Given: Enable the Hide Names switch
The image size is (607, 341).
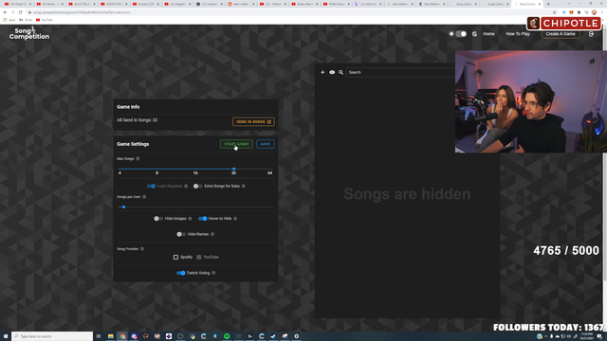Looking at the screenshot, I should point(181,234).
